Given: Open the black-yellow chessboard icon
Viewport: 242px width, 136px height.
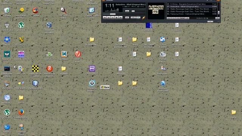Looking at the screenshot, I should coord(35,68).
